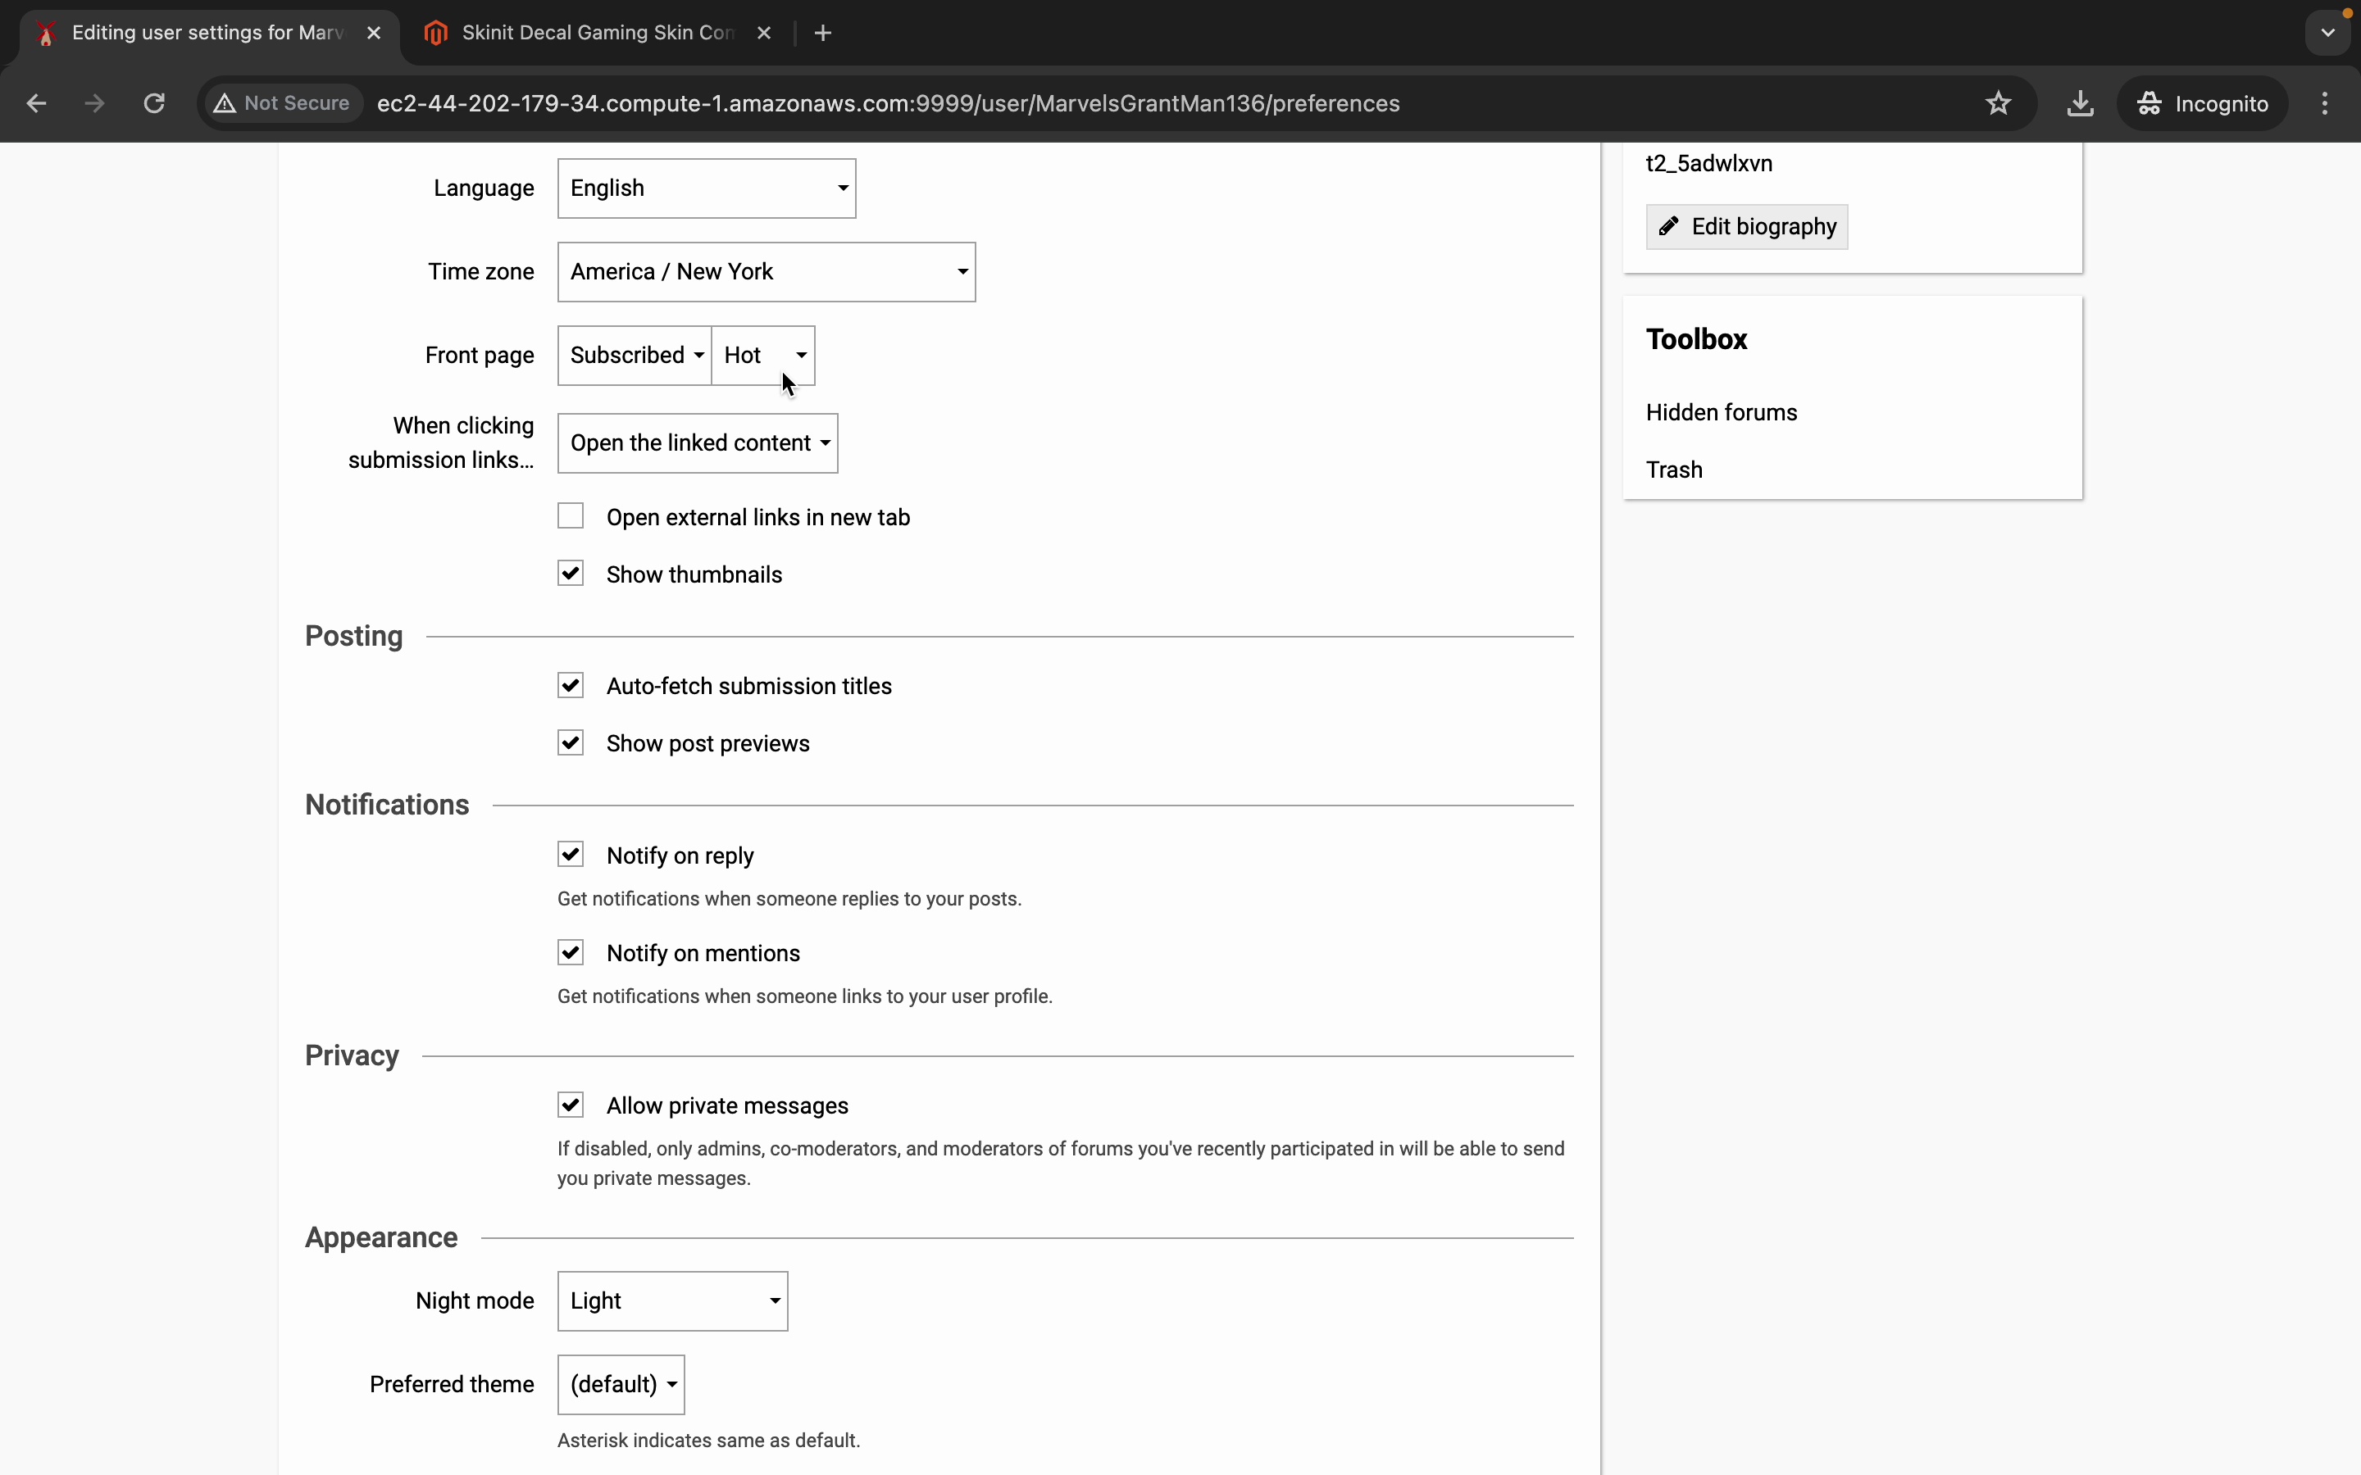Open a new browser tab
This screenshot has width=2361, height=1475.
822,33
